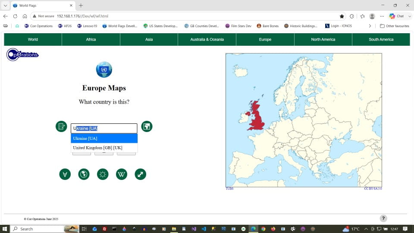Open the World menu tab
This screenshot has height=233, width=414.
[x=33, y=39]
